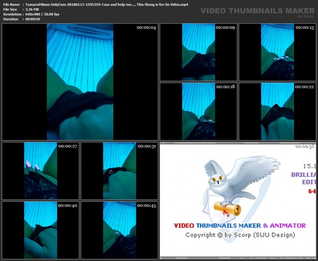Open the frame marked 00:00:13
This screenshot has height=261, width=318.
coord(277,52)
